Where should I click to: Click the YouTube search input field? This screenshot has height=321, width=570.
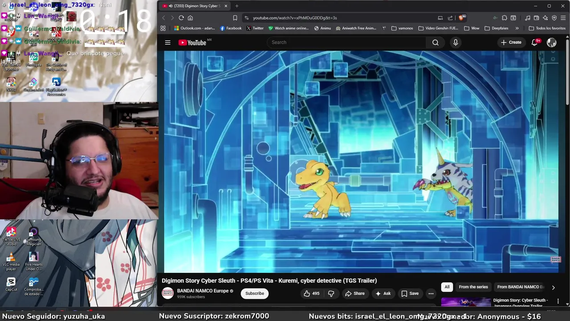[x=347, y=42]
